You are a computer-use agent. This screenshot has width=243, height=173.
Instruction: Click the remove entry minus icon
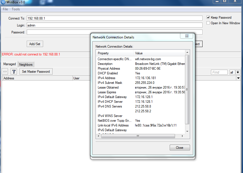[x=5, y=72]
